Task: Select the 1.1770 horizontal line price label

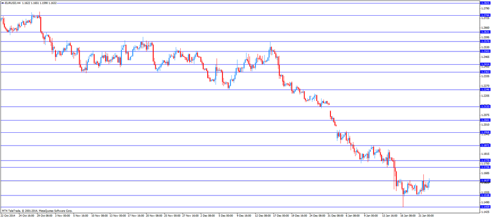Action: (485, 160)
